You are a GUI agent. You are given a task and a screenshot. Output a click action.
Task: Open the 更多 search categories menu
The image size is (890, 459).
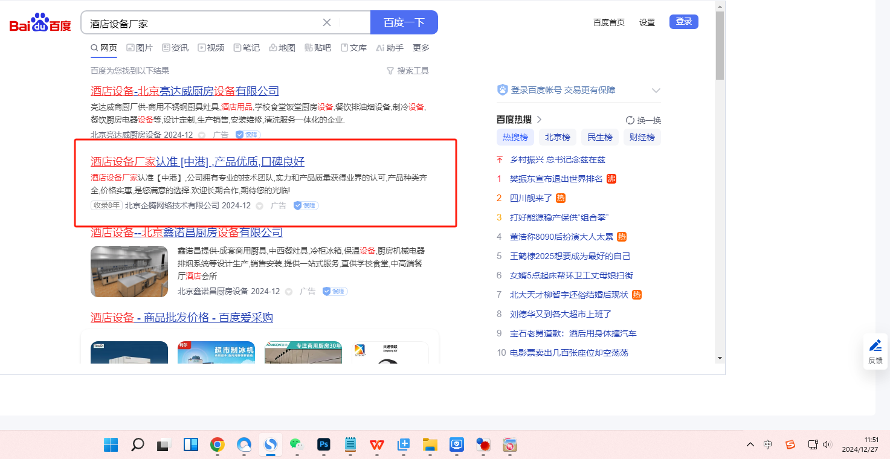(421, 48)
